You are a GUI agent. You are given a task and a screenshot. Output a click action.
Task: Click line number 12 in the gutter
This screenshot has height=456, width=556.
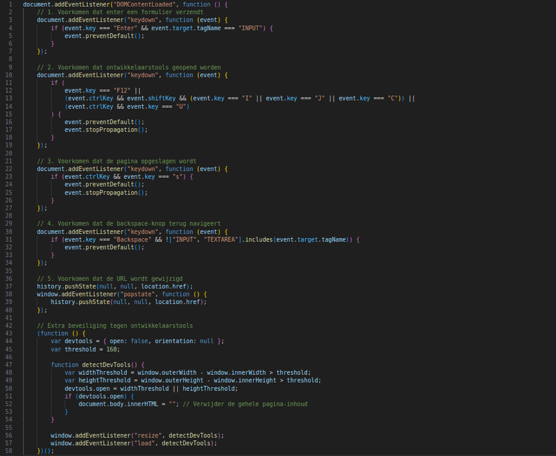pyautogui.click(x=9, y=90)
